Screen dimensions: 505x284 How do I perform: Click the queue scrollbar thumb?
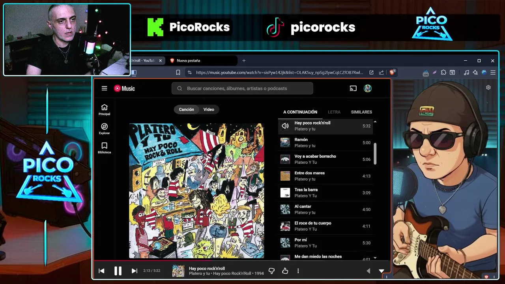375,154
